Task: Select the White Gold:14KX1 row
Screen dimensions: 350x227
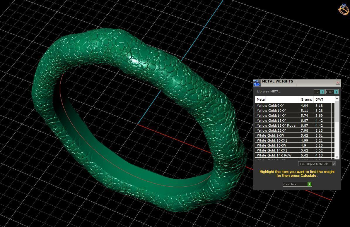Action: pyautogui.click(x=295, y=150)
